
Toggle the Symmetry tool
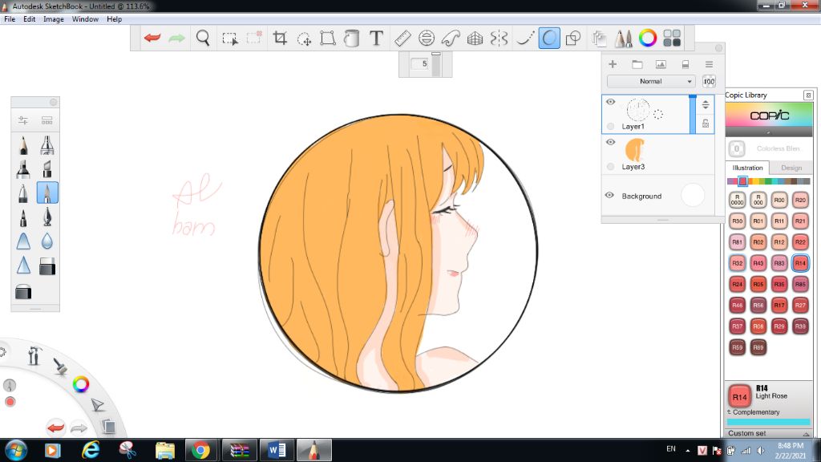click(499, 38)
